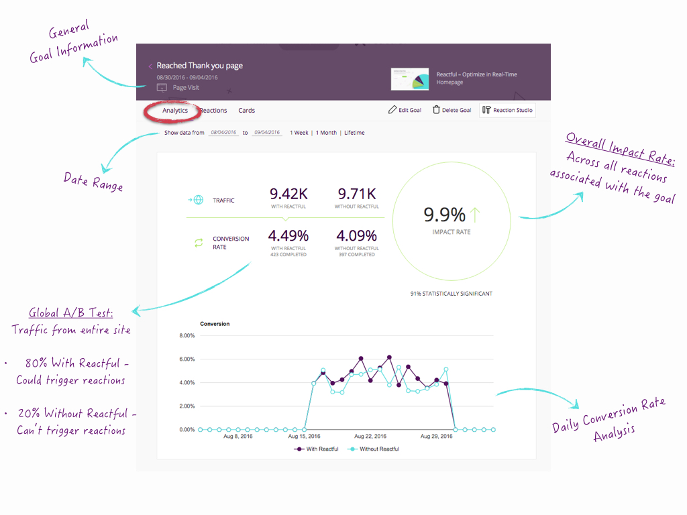Go to the Cards tab
Screen dimensions: 687x515
(x=247, y=111)
